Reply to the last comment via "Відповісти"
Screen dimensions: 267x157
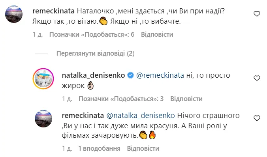point(143,148)
